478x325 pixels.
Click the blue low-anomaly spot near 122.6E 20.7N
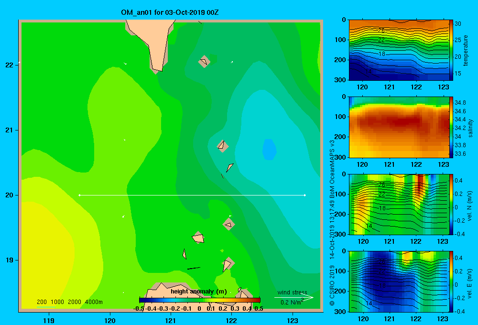tap(270, 150)
